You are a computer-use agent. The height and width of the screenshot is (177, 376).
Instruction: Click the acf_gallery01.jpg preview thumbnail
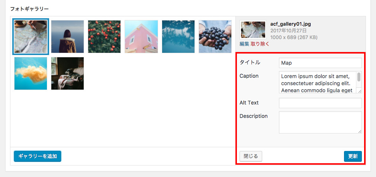pyautogui.click(x=253, y=30)
